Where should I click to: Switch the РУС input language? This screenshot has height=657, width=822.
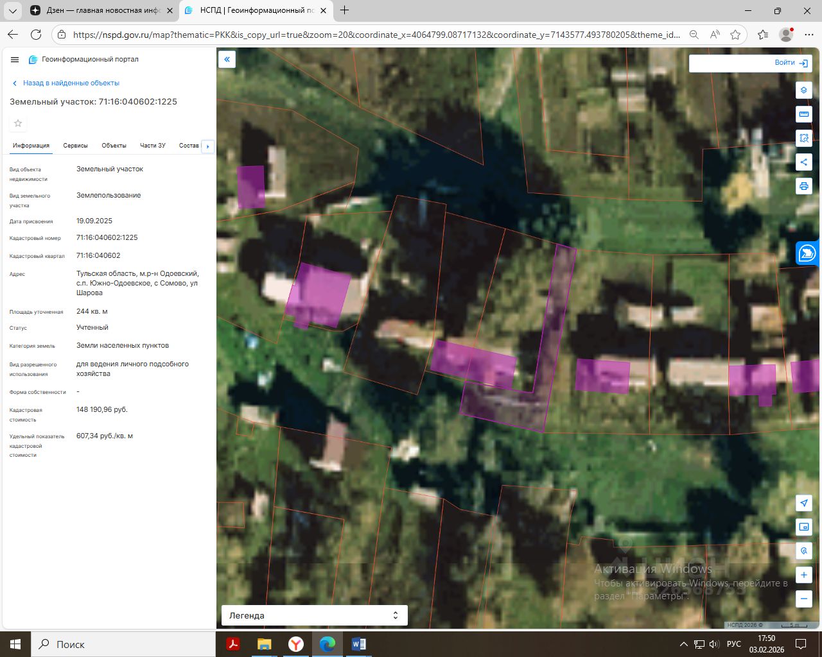[x=734, y=644]
